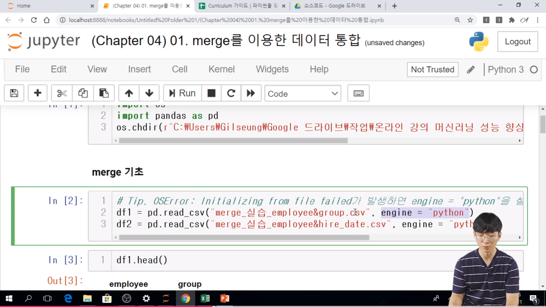This screenshot has height=307, width=546.
Task: Paste cells below icon
Action: click(x=104, y=93)
